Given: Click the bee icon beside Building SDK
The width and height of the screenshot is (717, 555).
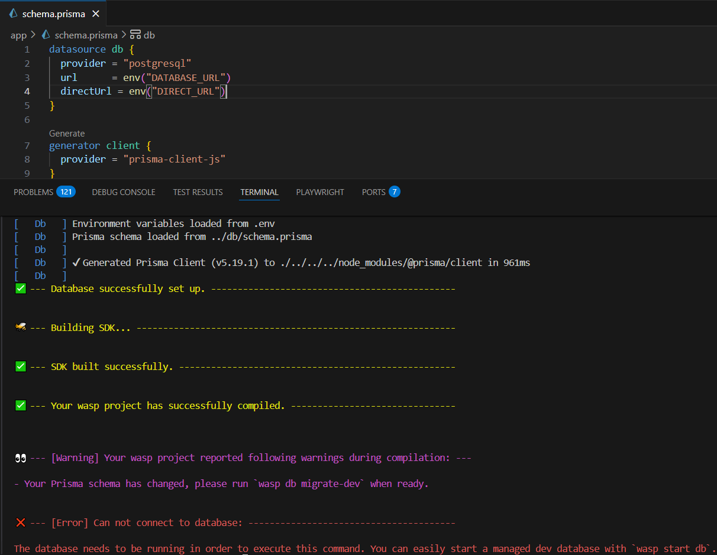Looking at the screenshot, I should tap(21, 327).
